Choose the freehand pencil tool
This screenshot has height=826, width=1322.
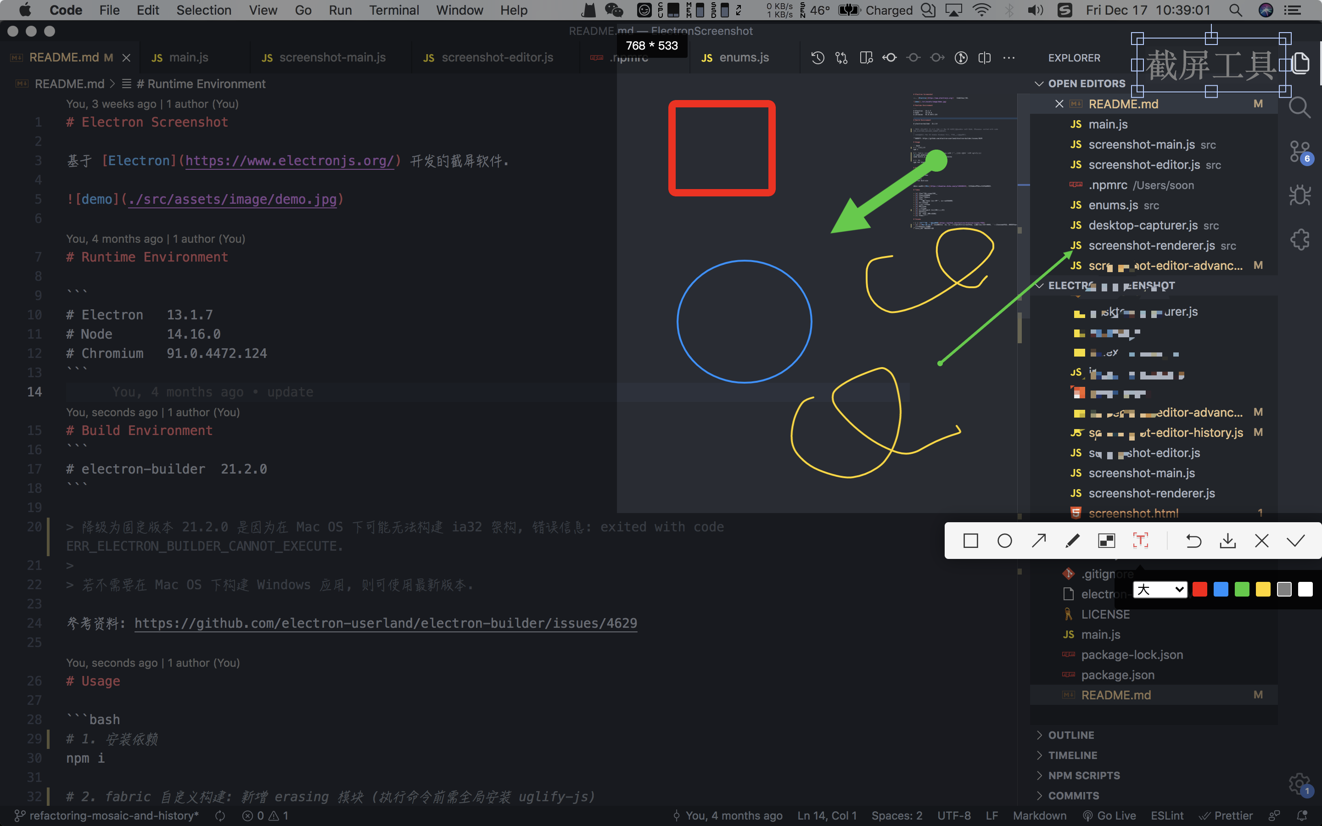1072,541
